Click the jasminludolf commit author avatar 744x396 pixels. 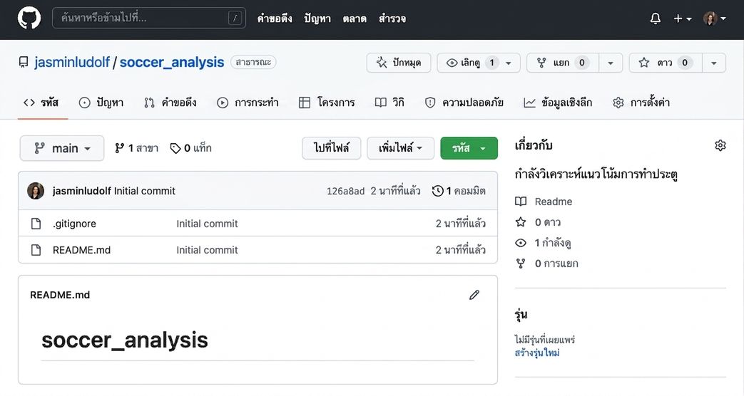point(36,191)
